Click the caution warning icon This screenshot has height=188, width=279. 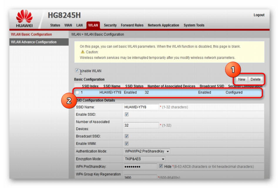click(x=83, y=52)
